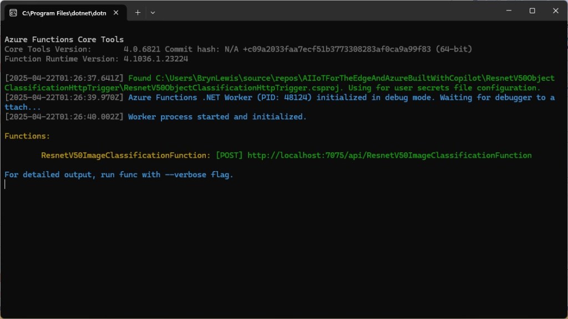Click the text cursor at the prompt
This screenshot has width=568, height=319.
tap(5, 184)
